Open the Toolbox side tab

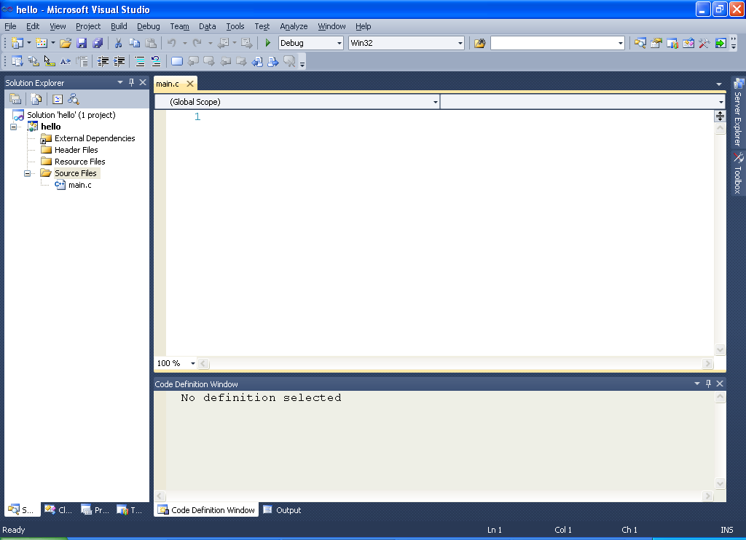pyautogui.click(x=739, y=173)
